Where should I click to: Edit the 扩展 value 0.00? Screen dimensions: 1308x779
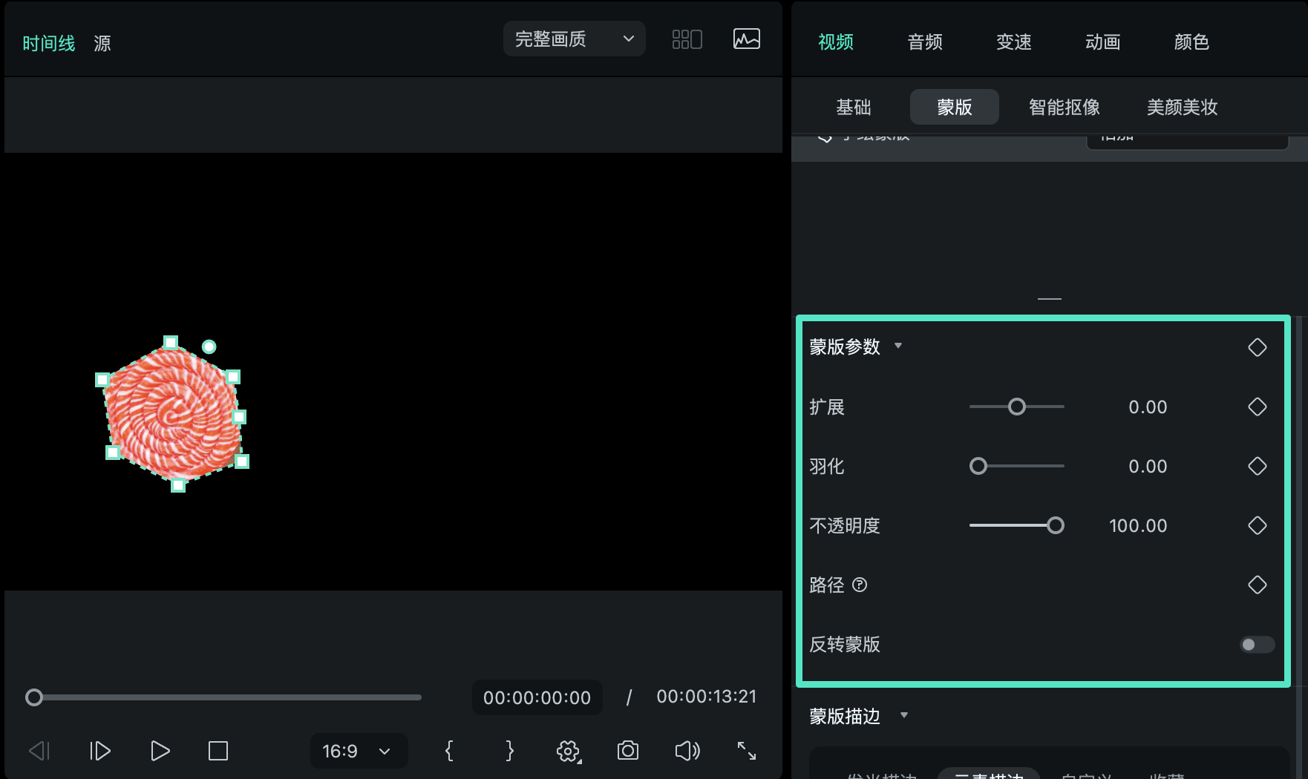pos(1148,407)
